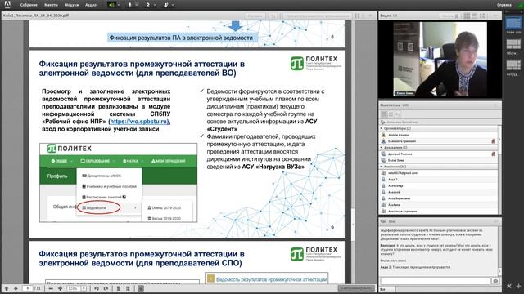This screenshot has height=294, width=524.
Task: Open the Собрание menu
Action: coord(29,5)
